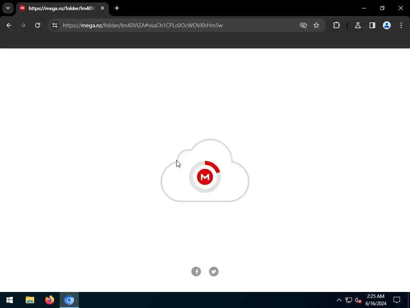Open the Windows Start menu
The width and height of the screenshot is (410, 308).
click(10, 300)
